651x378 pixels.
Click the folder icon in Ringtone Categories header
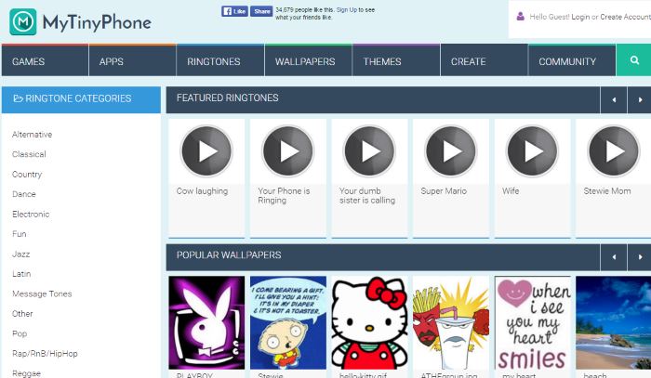point(18,98)
